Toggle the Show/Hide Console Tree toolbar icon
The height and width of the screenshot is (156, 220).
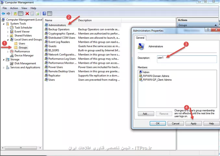point(20,14)
